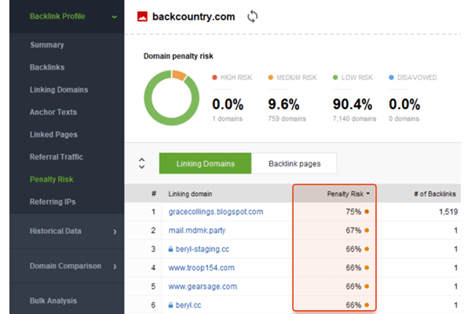This screenshot has height=314, width=471.
Task: Click the red HIGH RISK legend dot
Action: click(x=214, y=78)
